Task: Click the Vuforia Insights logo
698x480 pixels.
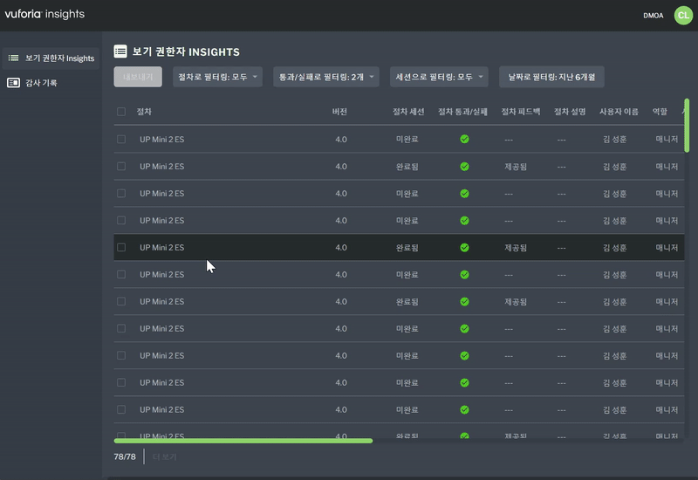Action: click(44, 14)
